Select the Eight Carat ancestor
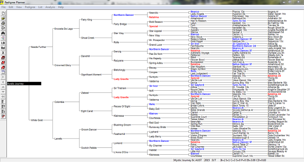Viewport: 304px width, 162px height. point(87,111)
